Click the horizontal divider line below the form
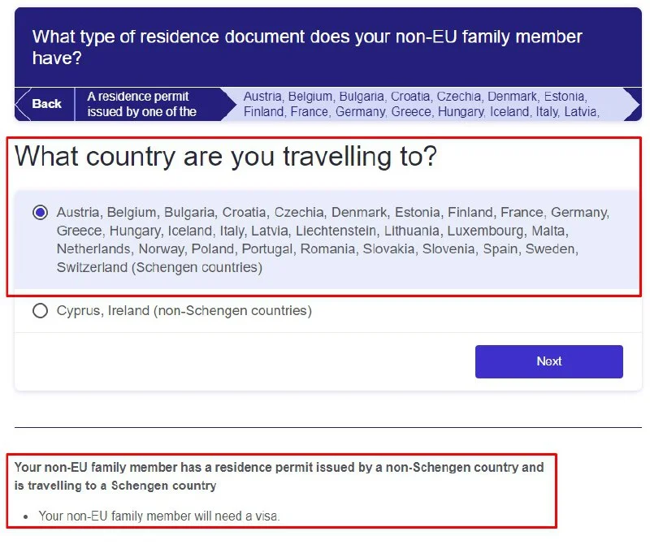Image resolution: width=650 pixels, height=553 pixels. tap(327, 427)
